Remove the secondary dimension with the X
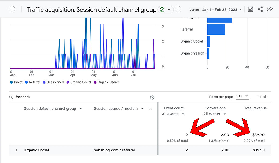Viewport: 279px width, 163px height. (x=150, y=109)
